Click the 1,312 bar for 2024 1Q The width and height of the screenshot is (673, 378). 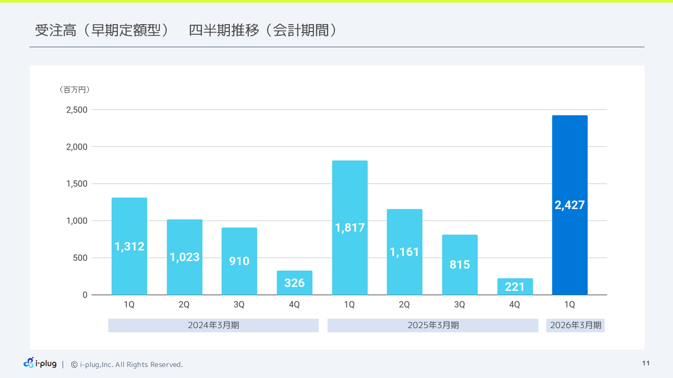click(x=129, y=246)
